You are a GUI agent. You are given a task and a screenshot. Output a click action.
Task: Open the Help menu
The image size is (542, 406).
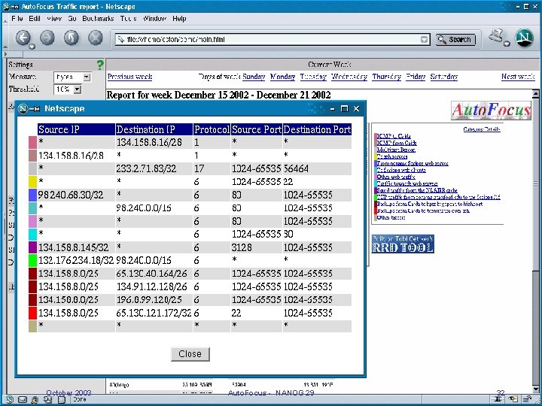(179, 19)
